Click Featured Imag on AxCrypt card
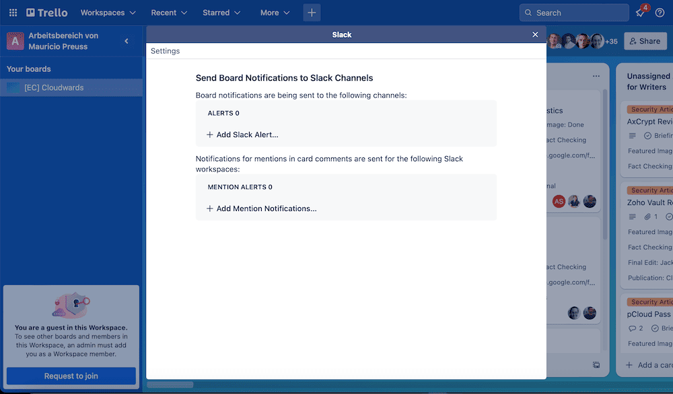 650,151
